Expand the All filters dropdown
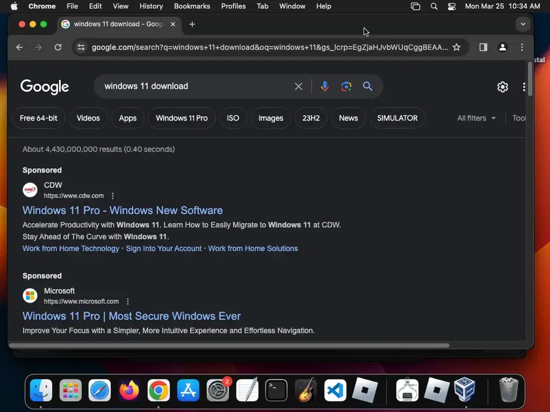Viewport: 550px width, 412px height. [476, 118]
